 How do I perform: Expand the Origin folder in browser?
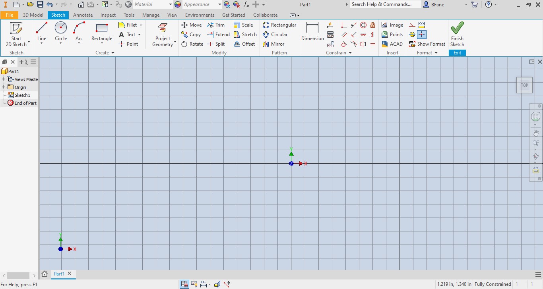point(4,87)
